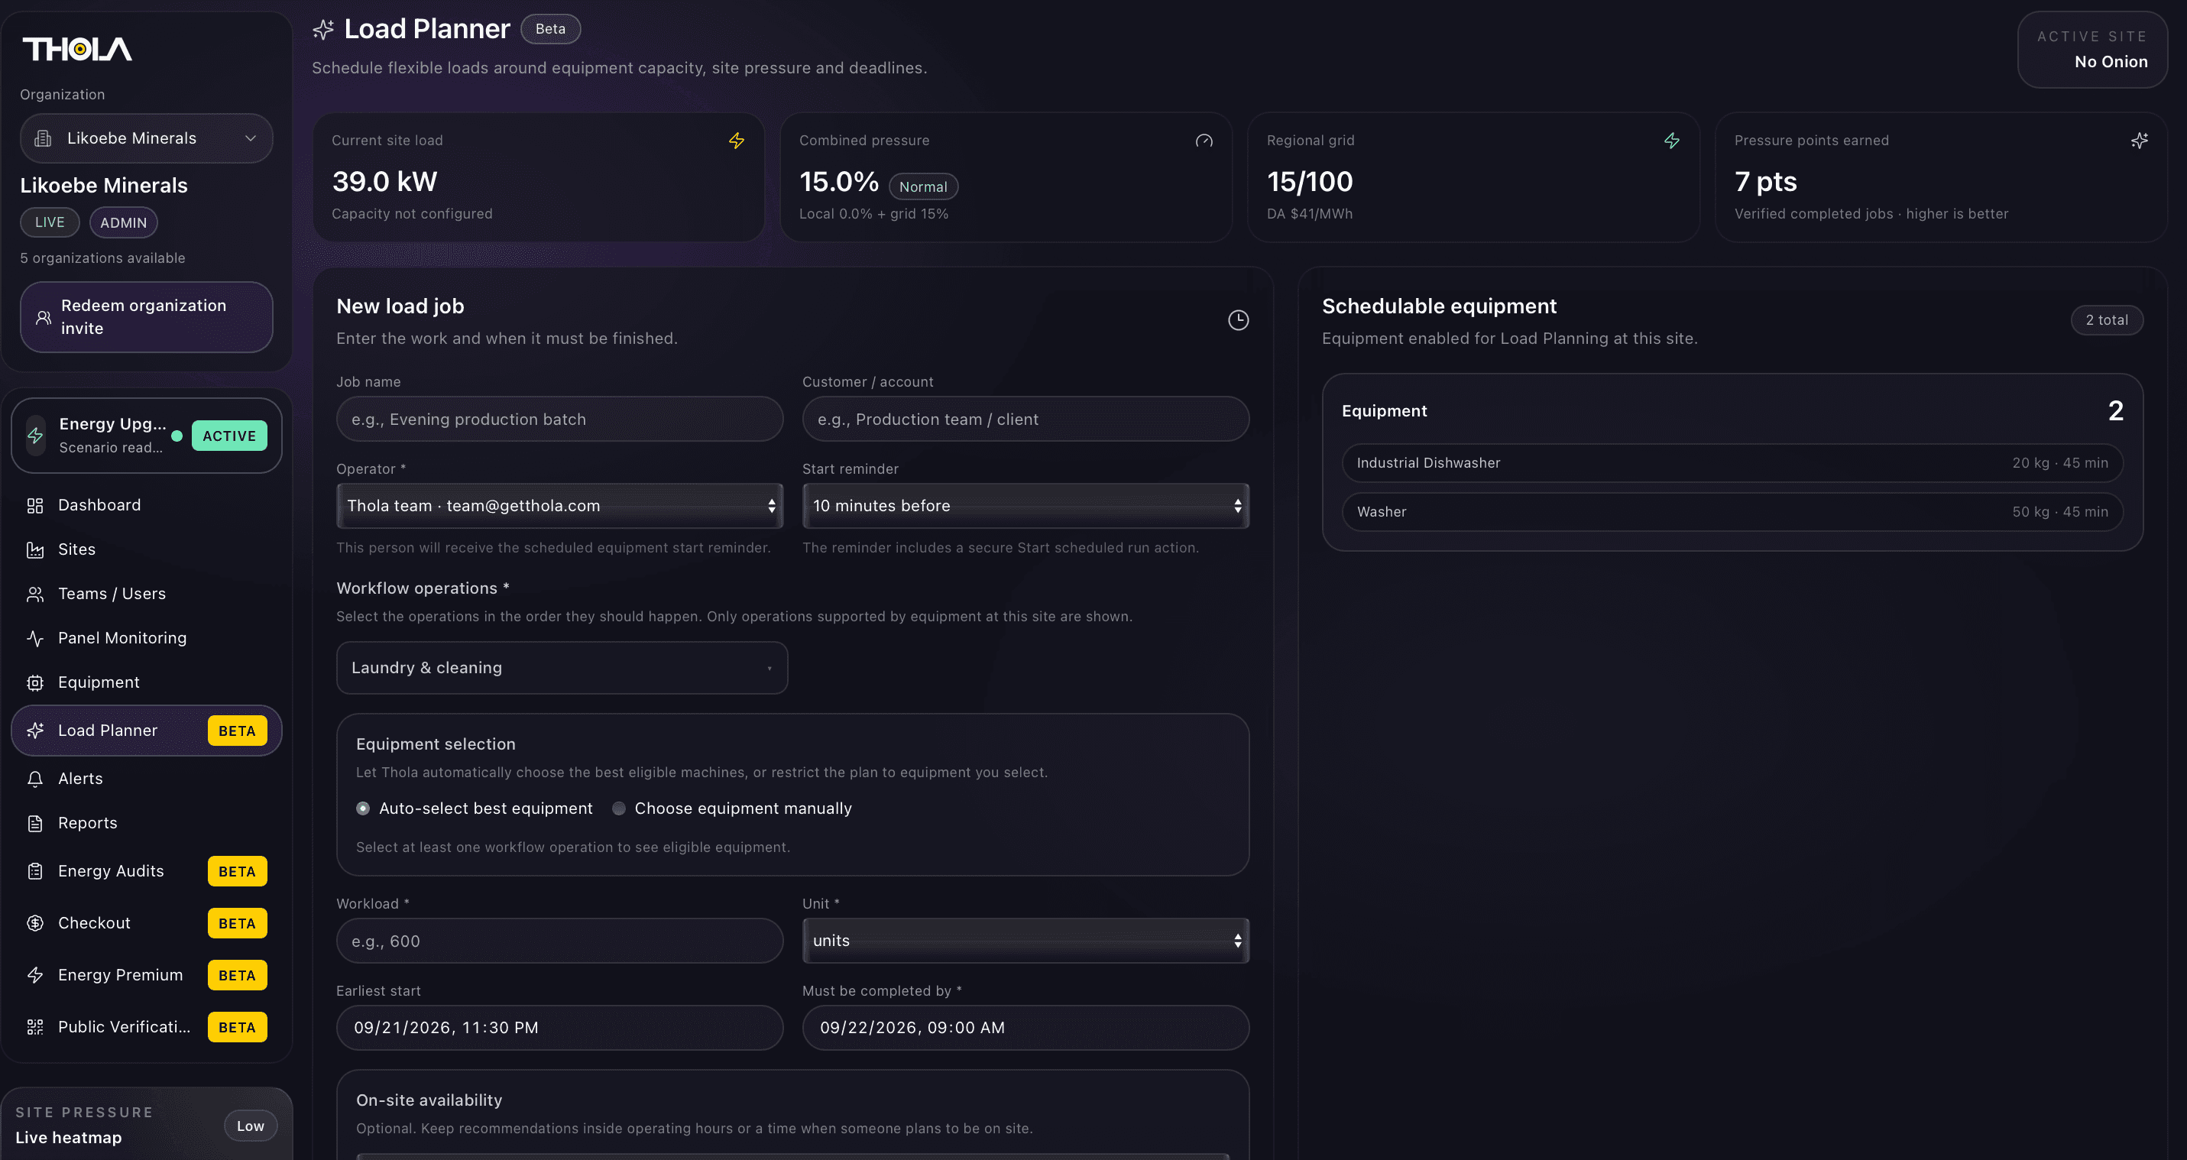Click the Beta badge beside Load Planner title
Screen dimensions: 2187x1160
coord(550,29)
